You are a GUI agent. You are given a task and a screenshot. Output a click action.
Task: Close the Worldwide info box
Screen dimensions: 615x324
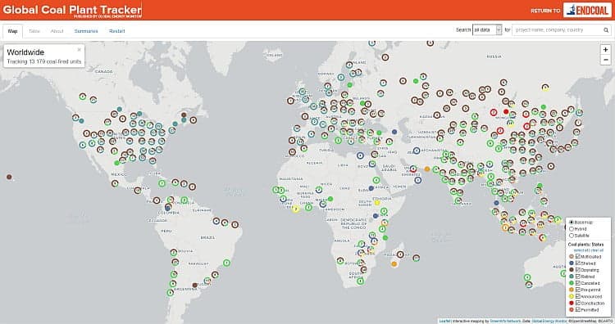[80, 50]
